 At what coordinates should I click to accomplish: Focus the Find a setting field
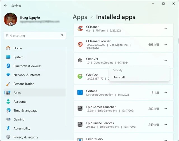pos(35,35)
